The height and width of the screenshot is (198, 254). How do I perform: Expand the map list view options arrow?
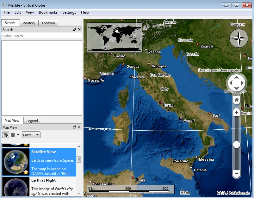18,135
